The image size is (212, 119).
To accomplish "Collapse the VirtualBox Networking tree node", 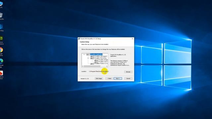I will [88, 58].
